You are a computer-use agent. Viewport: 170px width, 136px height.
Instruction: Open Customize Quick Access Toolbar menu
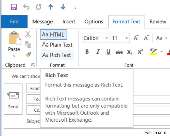click(x=75, y=8)
